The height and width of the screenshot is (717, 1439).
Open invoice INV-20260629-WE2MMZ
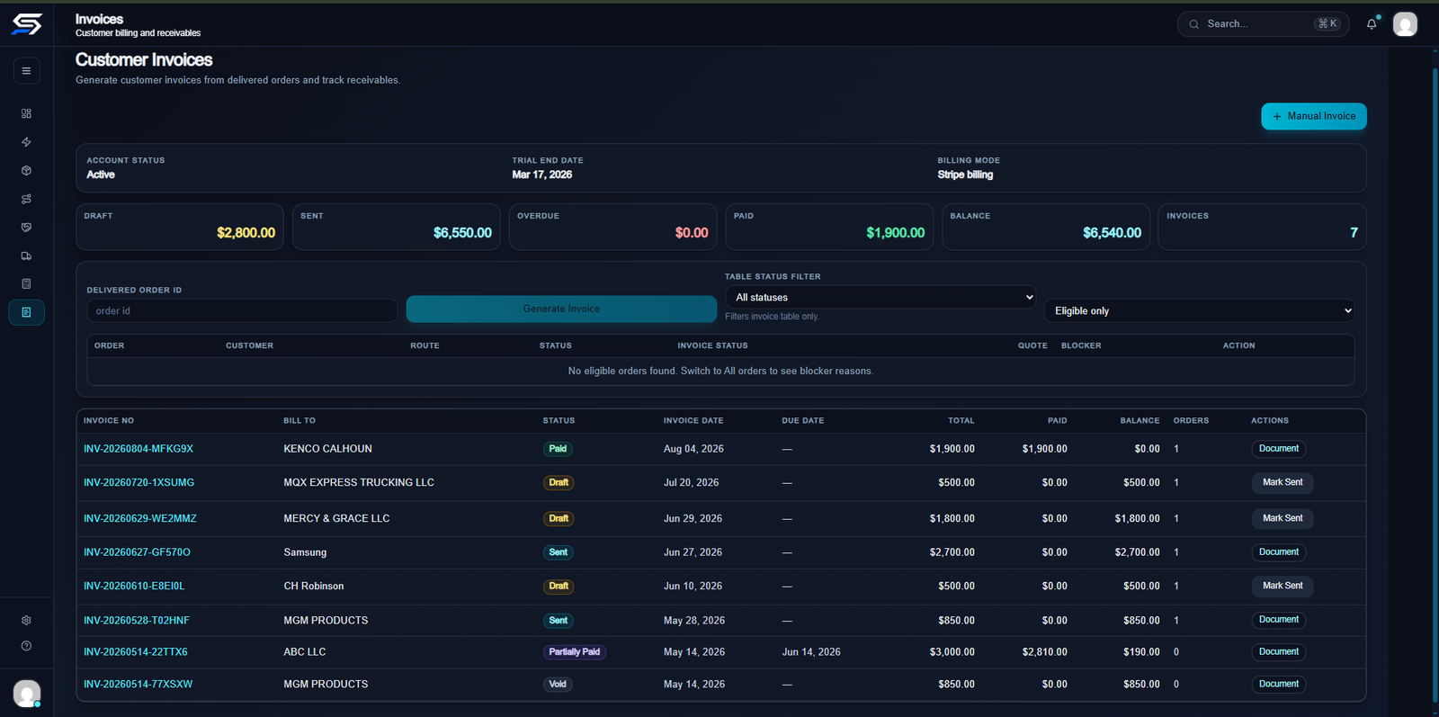pos(139,518)
